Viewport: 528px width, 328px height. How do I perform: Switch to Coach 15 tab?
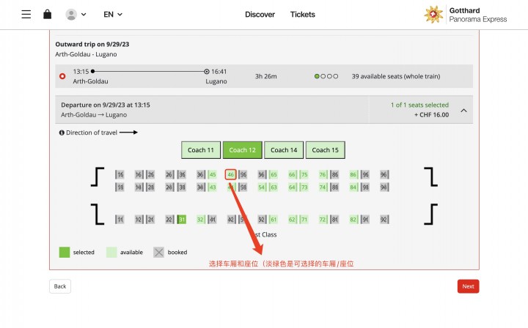pos(326,150)
